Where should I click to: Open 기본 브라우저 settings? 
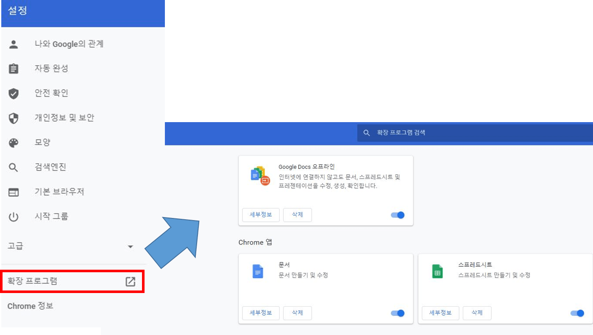[59, 192]
